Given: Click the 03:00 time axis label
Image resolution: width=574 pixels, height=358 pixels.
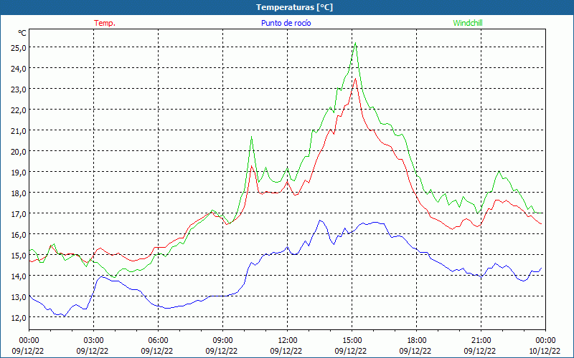Looking at the screenshot, I should pyautogui.click(x=93, y=341).
